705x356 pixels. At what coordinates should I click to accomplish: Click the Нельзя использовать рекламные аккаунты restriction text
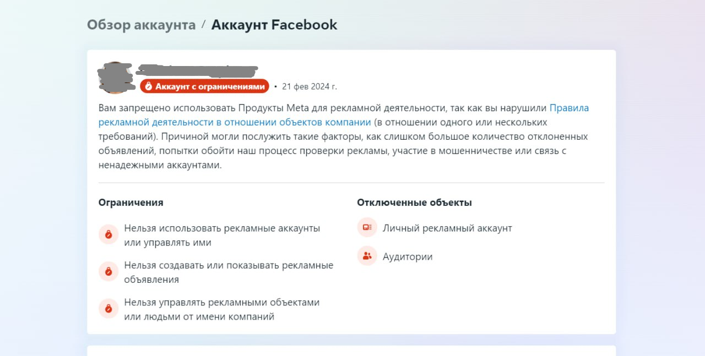pos(222,235)
